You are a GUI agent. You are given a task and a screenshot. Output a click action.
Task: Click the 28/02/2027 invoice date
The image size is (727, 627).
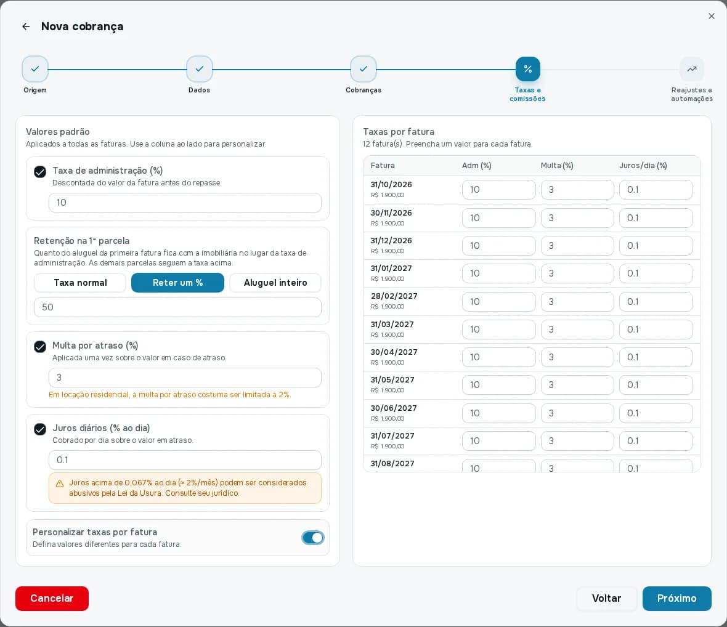[x=394, y=296]
